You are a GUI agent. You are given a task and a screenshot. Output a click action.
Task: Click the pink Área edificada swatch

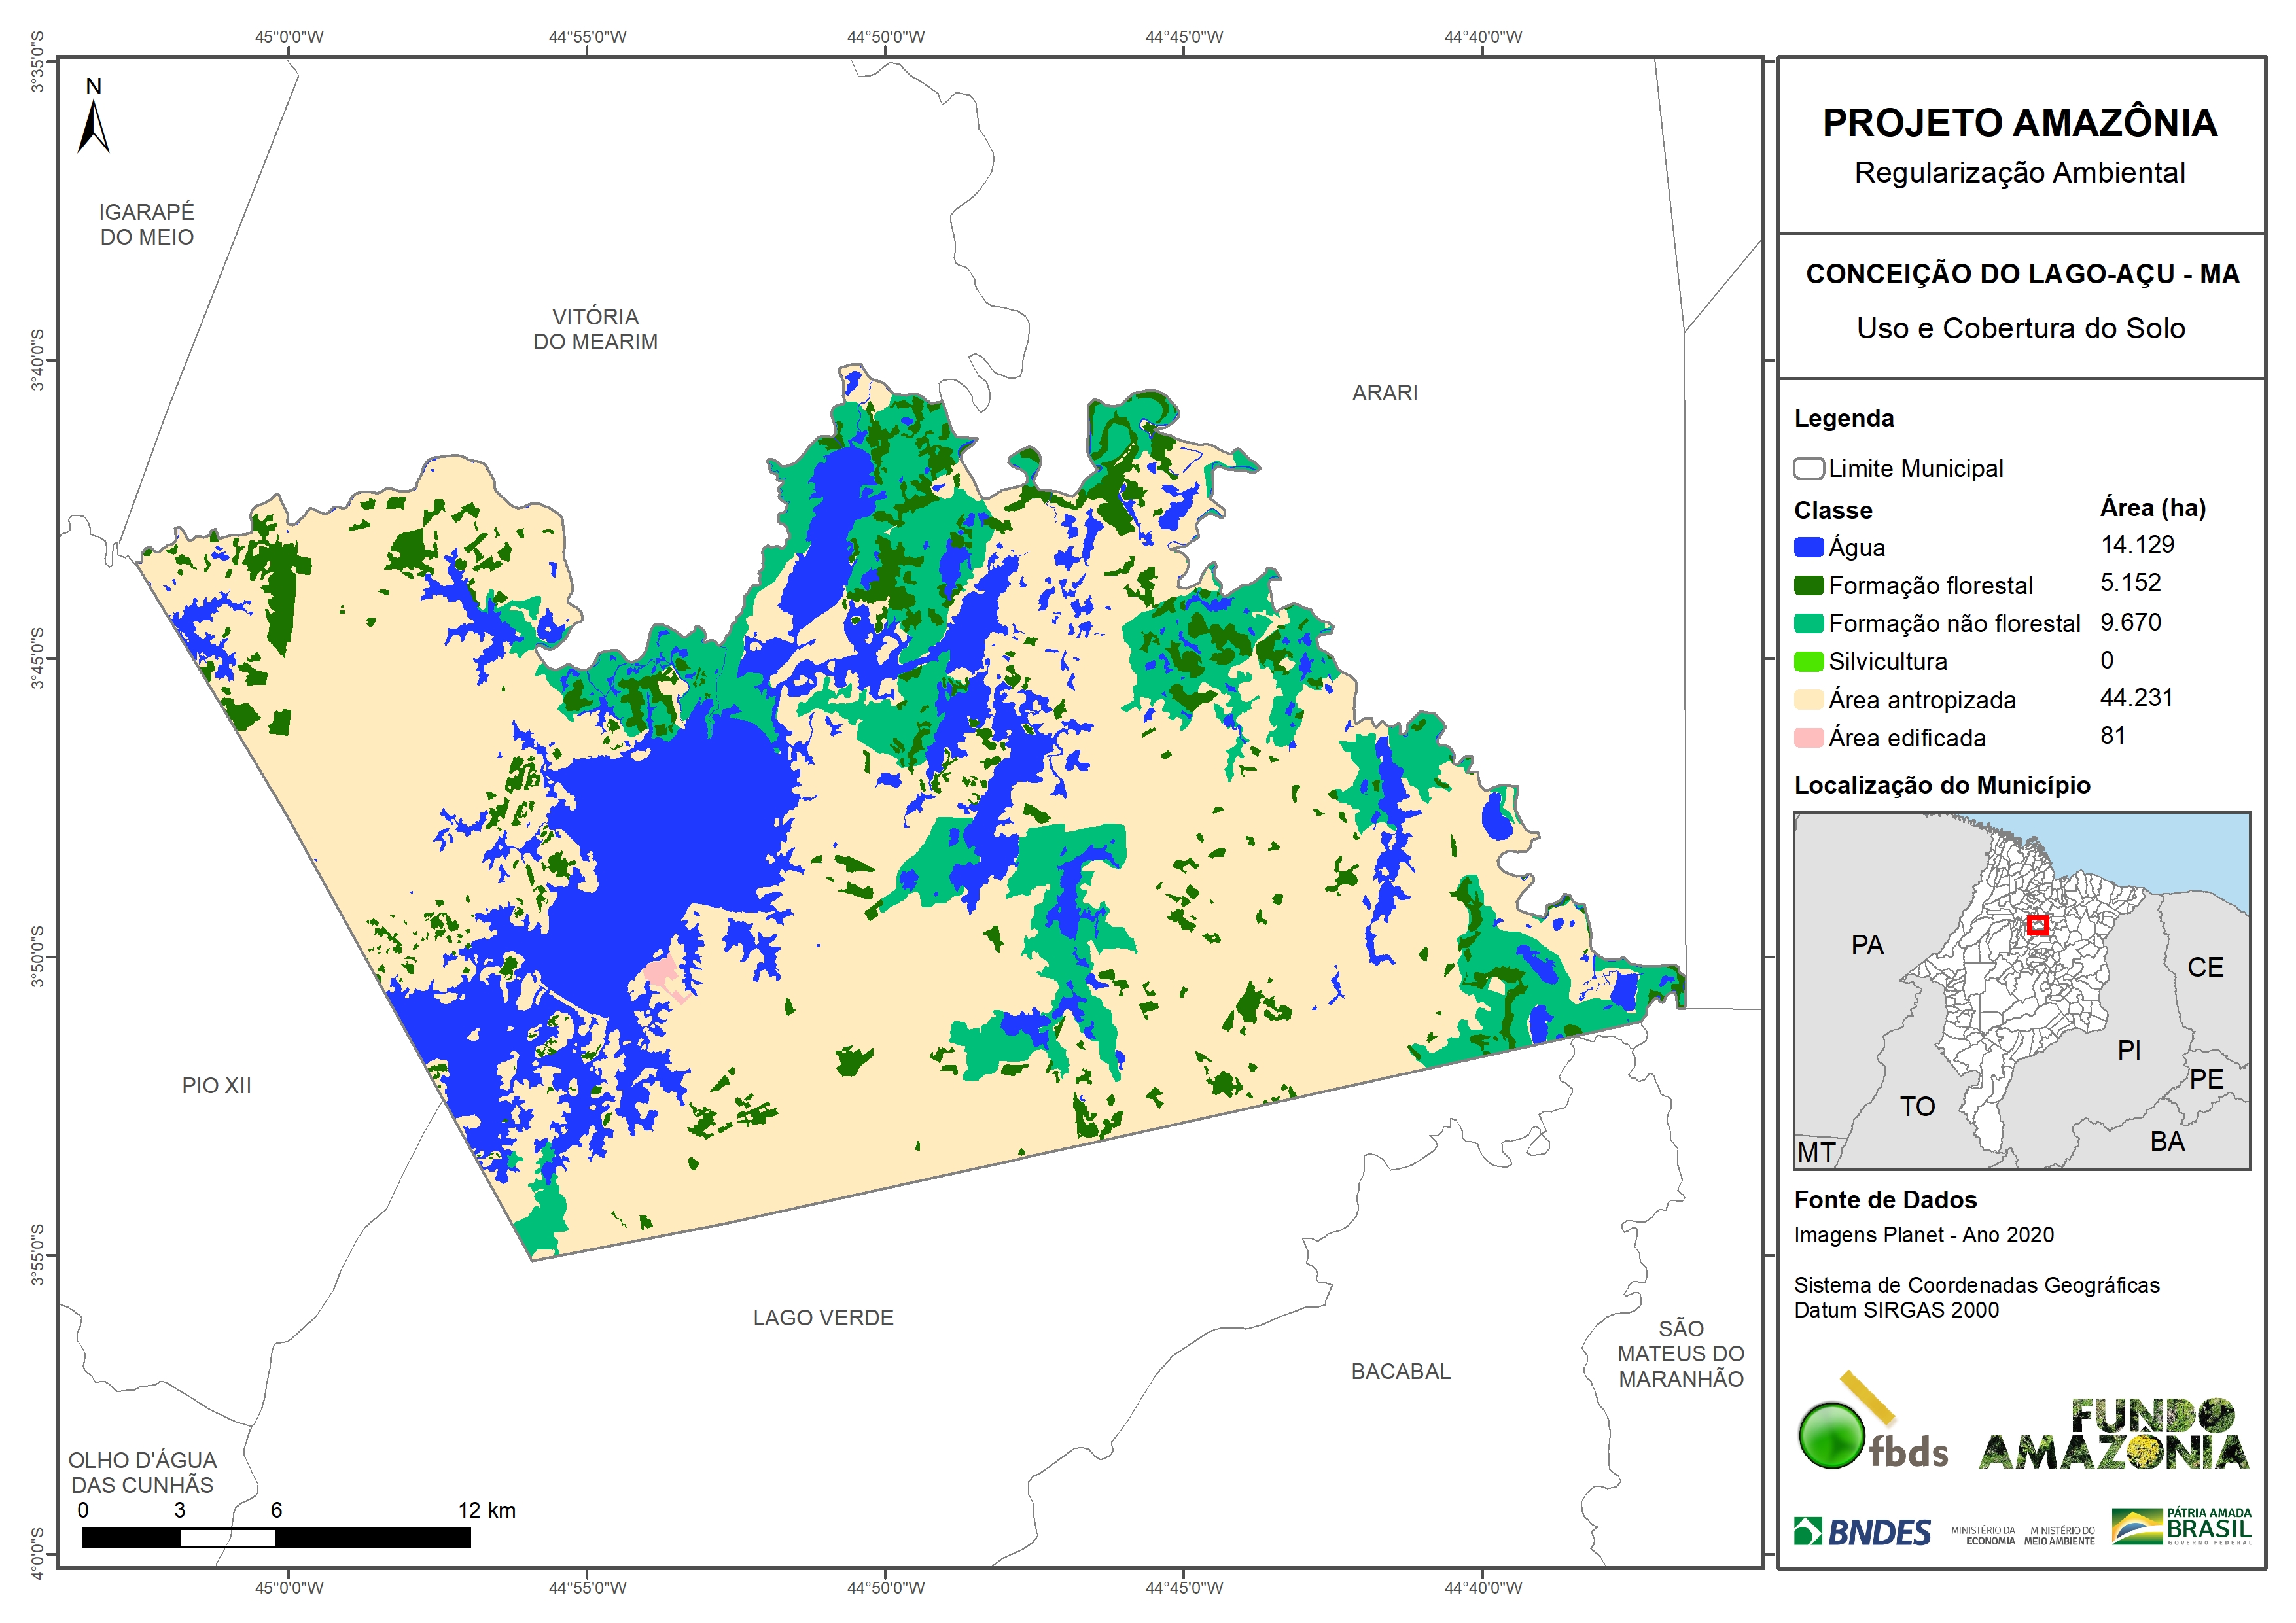click(x=1808, y=738)
